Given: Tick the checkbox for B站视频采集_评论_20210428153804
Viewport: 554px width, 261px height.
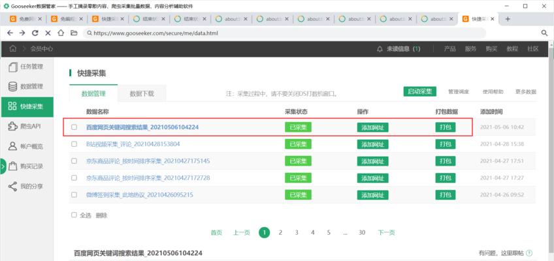Looking at the screenshot, I should pos(74,144).
